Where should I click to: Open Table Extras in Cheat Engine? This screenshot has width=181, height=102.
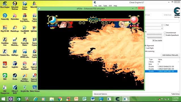175,94
